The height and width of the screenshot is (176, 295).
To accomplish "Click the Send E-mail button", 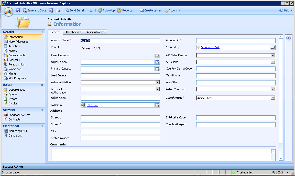I will coord(74,10).
